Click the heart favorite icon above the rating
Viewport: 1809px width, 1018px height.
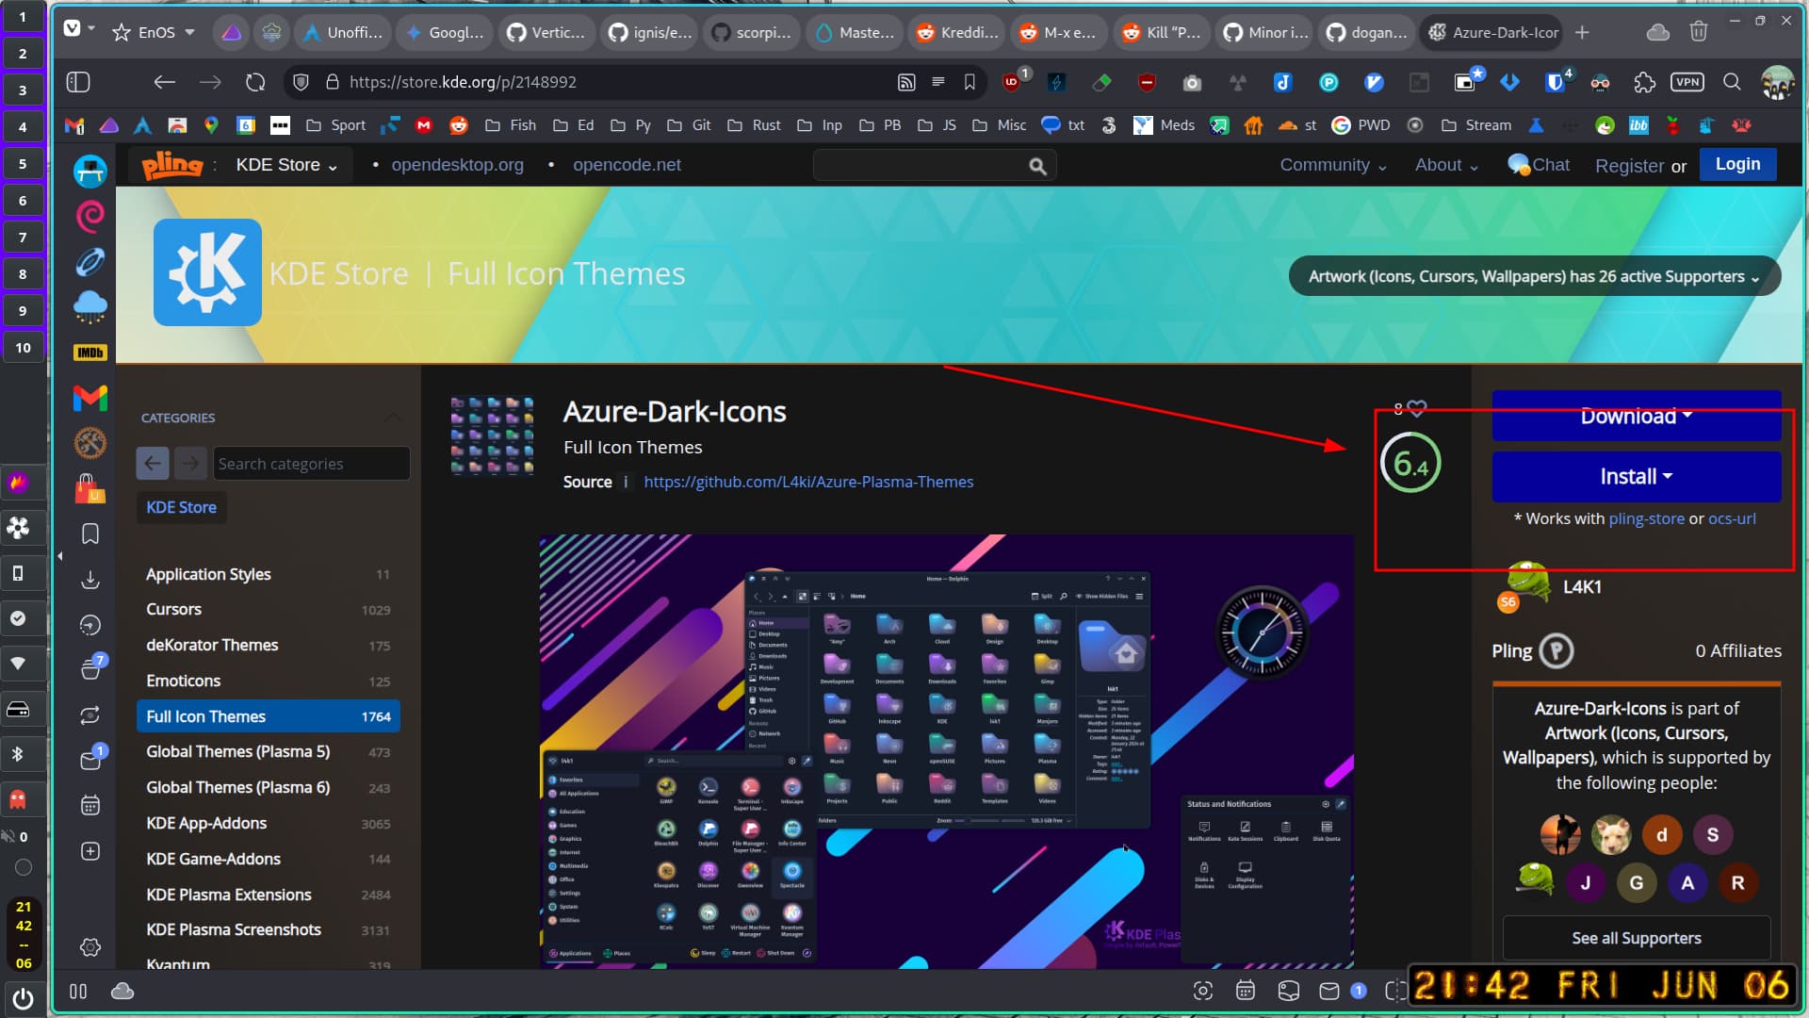click(x=1416, y=408)
